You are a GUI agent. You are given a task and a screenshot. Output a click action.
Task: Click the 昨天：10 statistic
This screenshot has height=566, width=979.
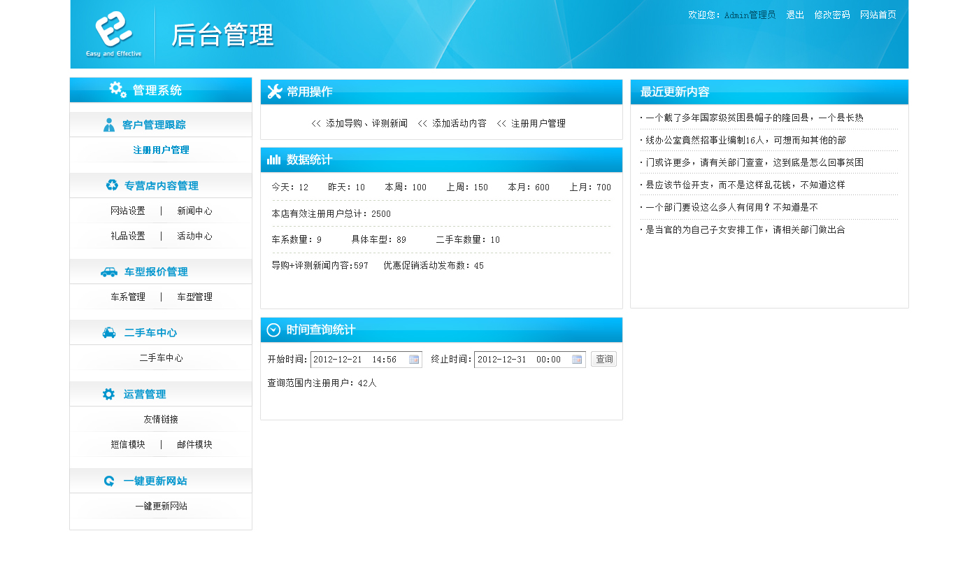pyautogui.click(x=347, y=188)
